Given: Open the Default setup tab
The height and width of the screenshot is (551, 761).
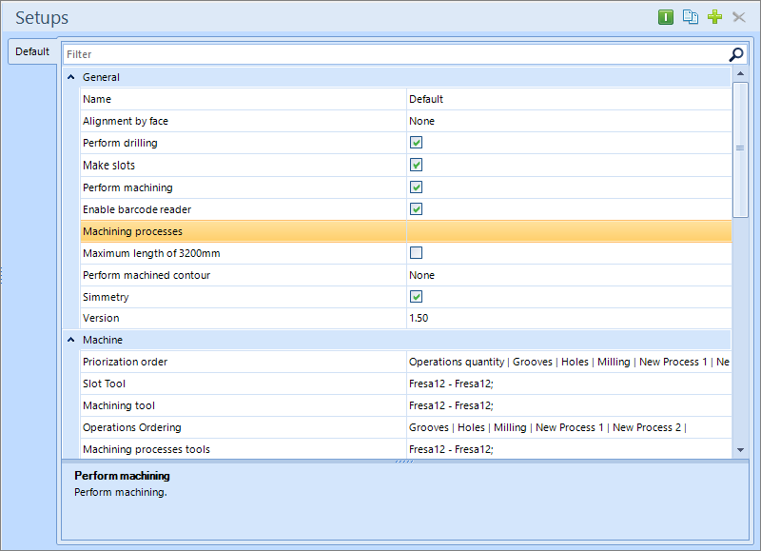Looking at the screenshot, I should coord(32,51).
